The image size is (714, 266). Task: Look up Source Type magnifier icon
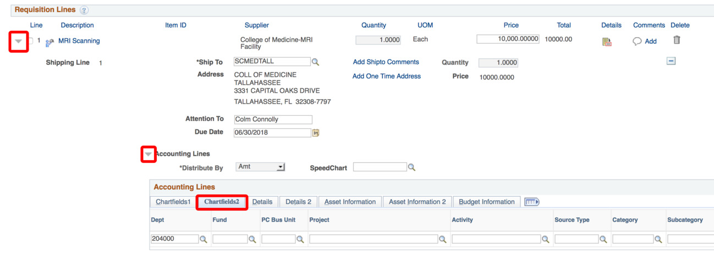click(x=603, y=240)
